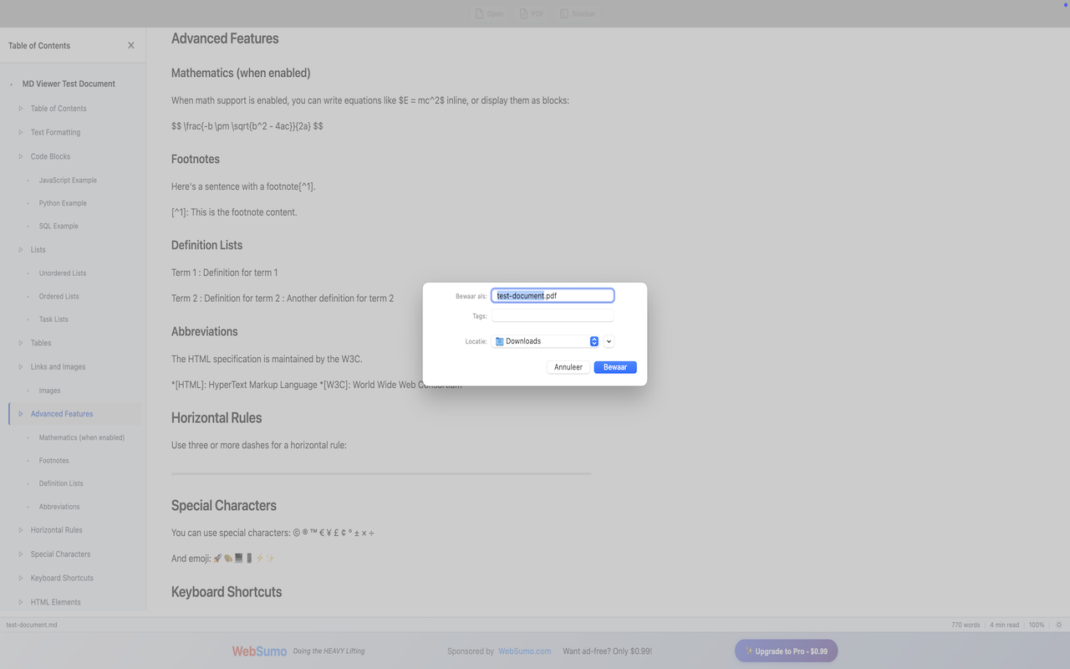Select HTML Elements label in sidebar
Screen dimensions: 1070x669
(x=56, y=602)
